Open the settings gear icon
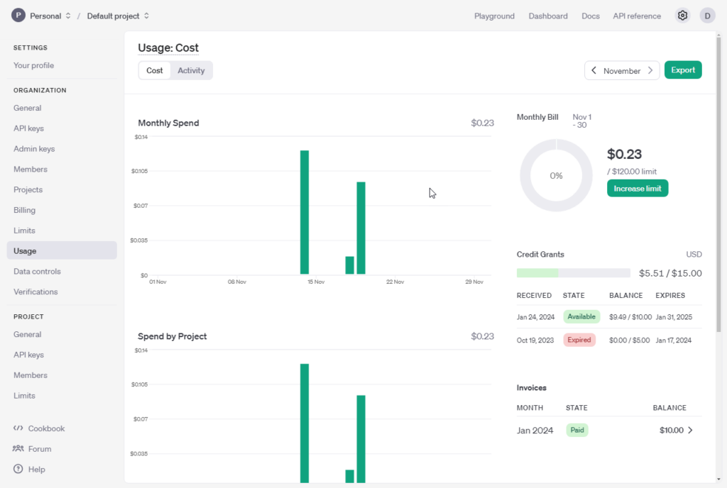727x488 pixels. click(x=682, y=16)
